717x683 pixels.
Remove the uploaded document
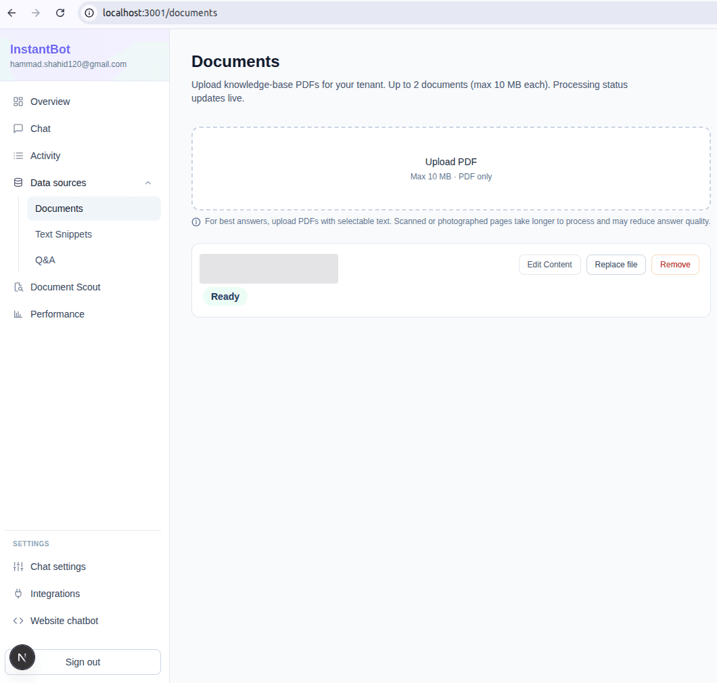click(x=675, y=265)
